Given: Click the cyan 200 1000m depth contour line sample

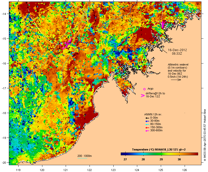Looking at the screenshot, I should click(82, 158).
